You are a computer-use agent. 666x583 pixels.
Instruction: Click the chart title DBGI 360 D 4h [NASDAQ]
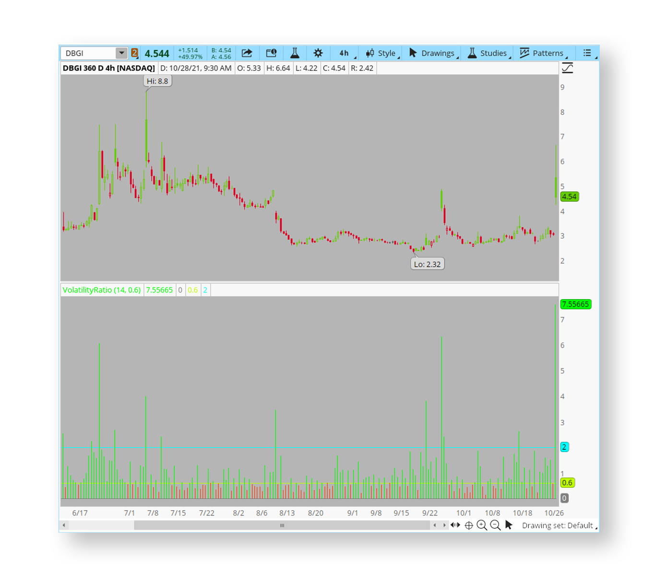coord(109,68)
